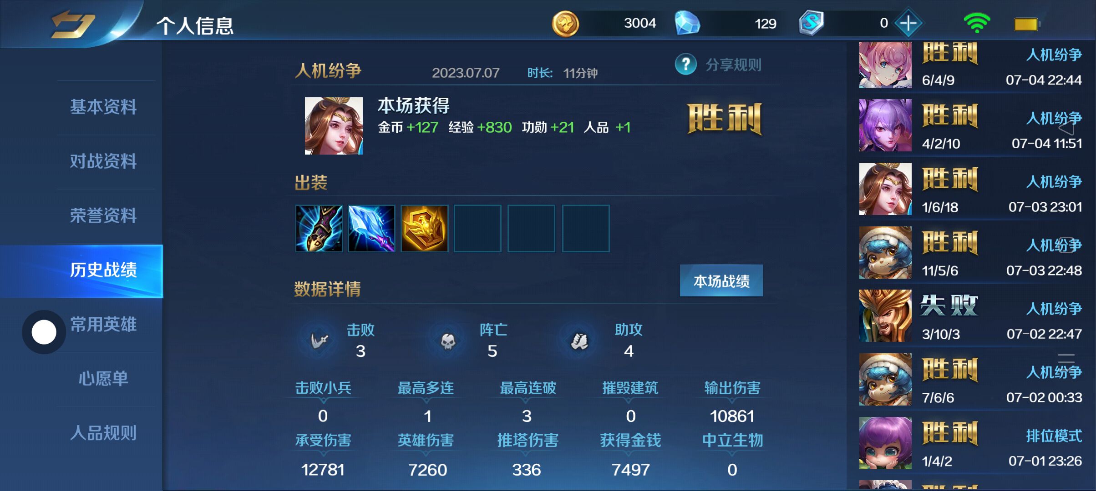This screenshot has width=1096, height=491.
Task: Click the 本场战绩 button
Action: [x=721, y=281]
